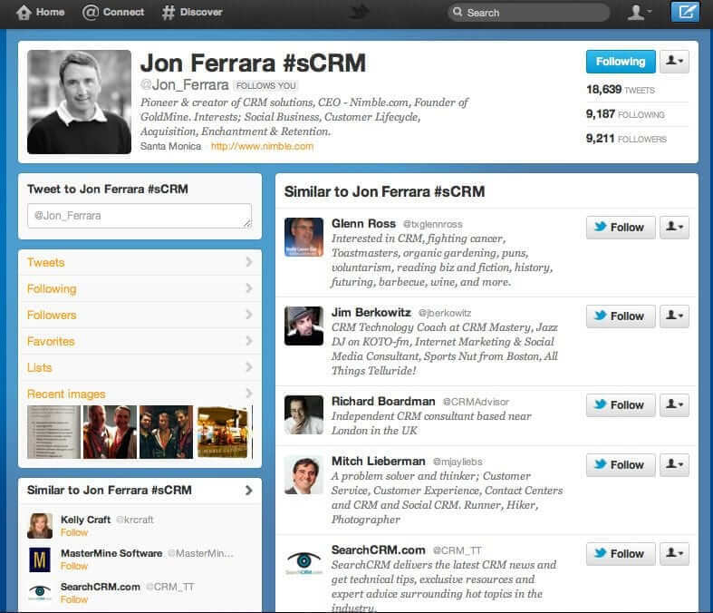Follow Richard Boardman

pos(621,405)
